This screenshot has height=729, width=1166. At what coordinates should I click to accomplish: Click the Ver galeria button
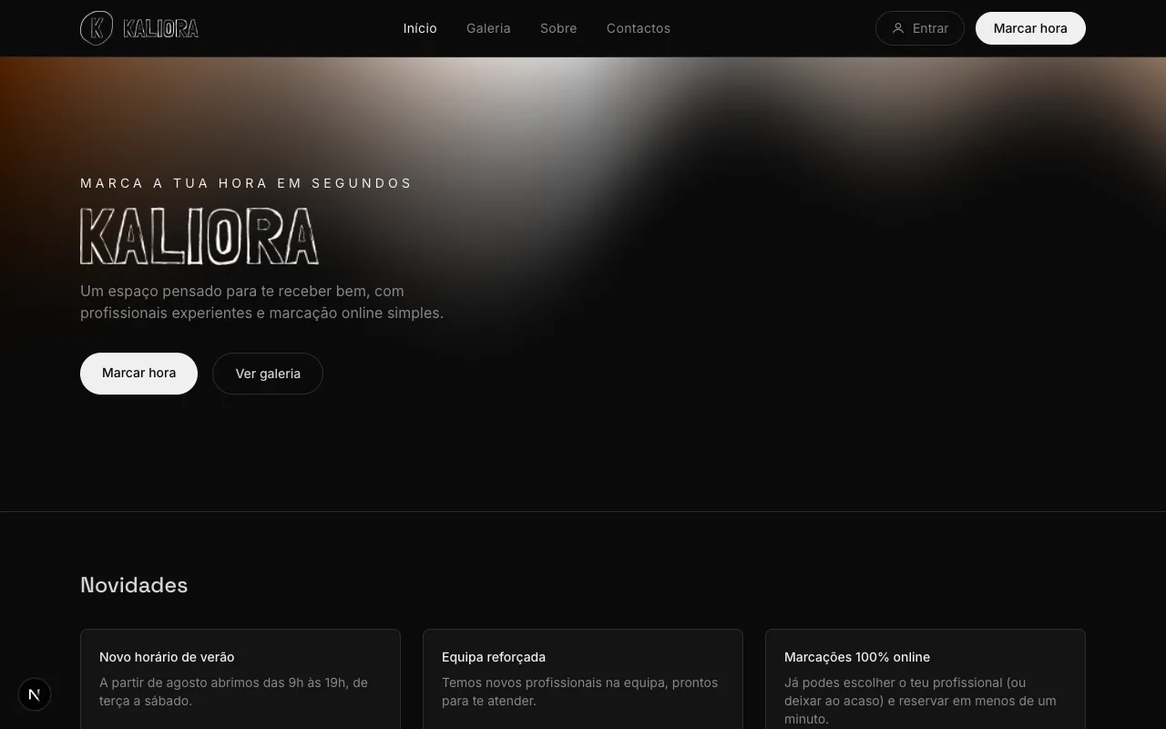coord(268,374)
